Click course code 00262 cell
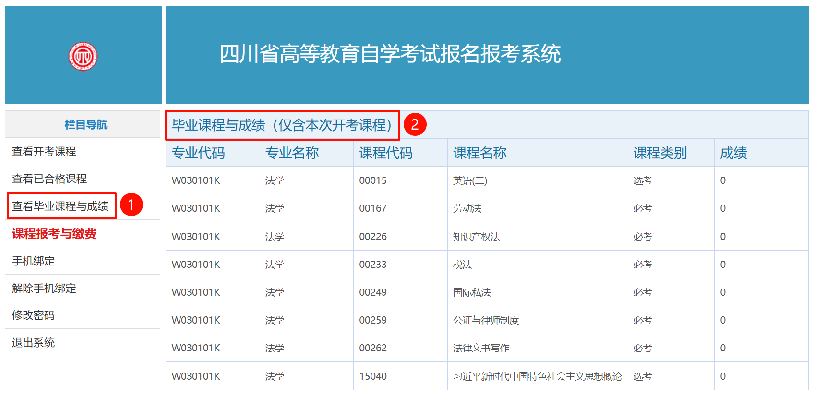 [x=373, y=348]
